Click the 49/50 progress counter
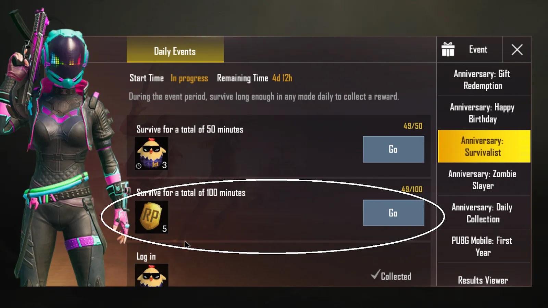Viewport: 548px width, 308px height. [413, 126]
